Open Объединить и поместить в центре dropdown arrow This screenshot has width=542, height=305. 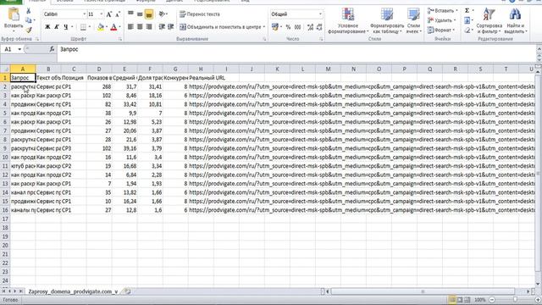tap(264, 27)
